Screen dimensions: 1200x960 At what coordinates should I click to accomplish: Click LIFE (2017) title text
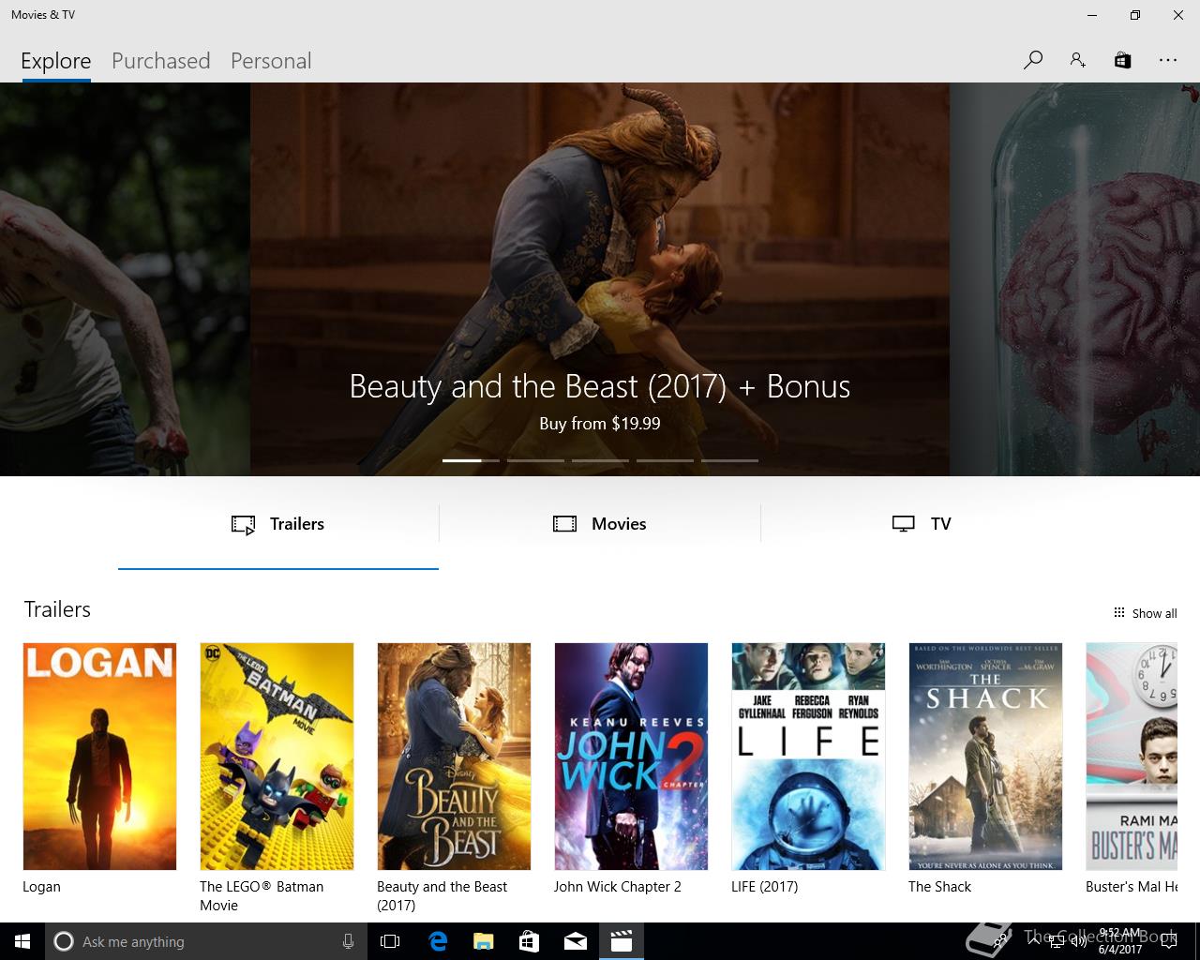click(764, 887)
